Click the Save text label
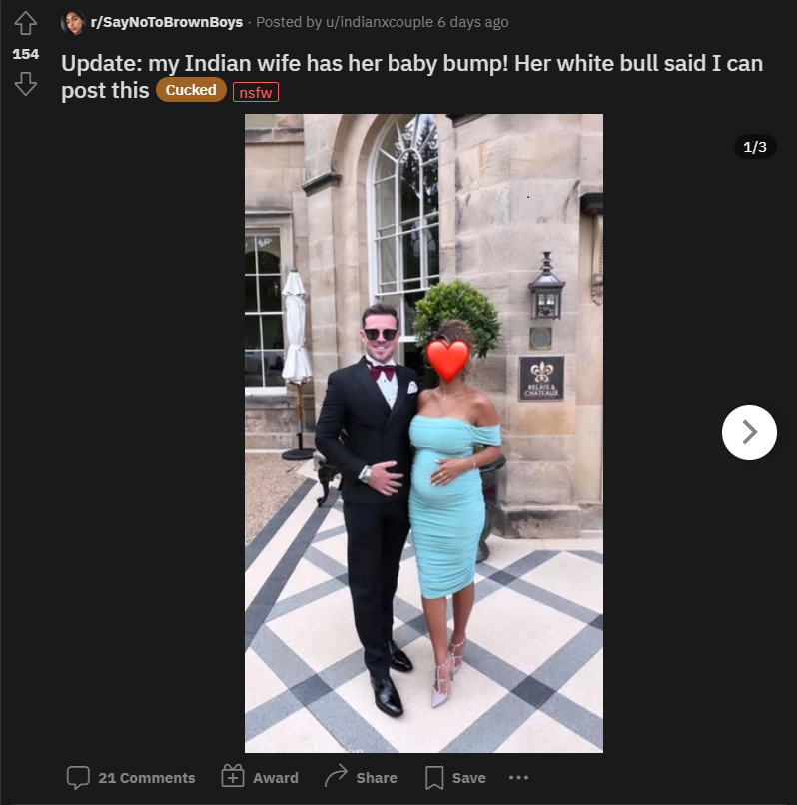Viewport: 797px width, 805px height. click(468, 778)
